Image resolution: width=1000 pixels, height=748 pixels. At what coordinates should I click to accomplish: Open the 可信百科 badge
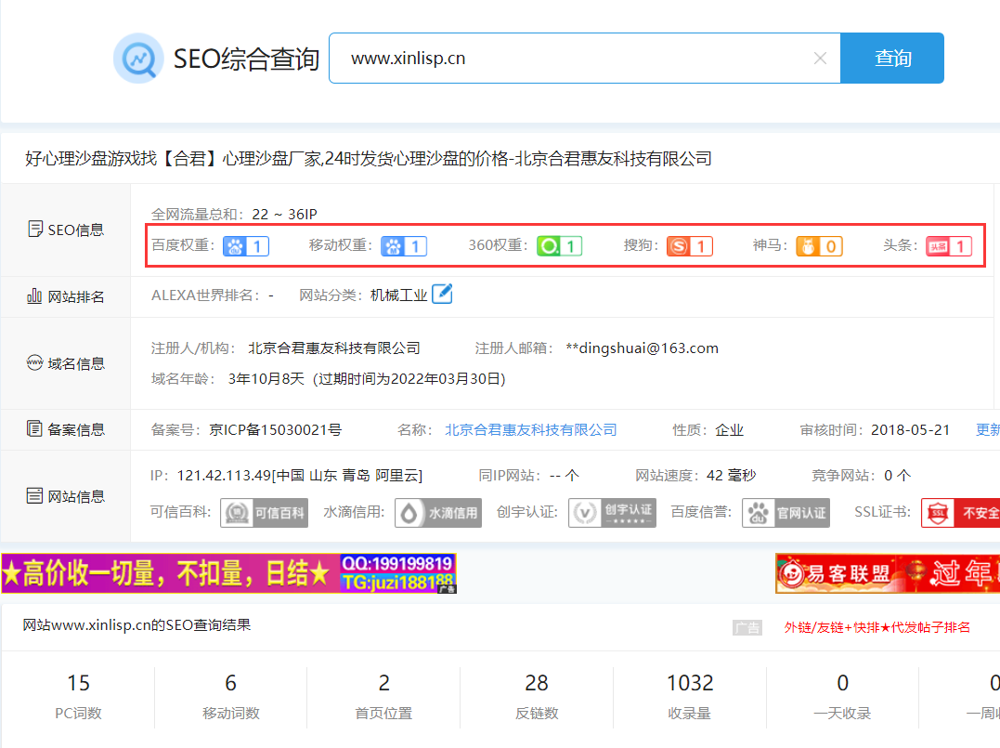264,513
